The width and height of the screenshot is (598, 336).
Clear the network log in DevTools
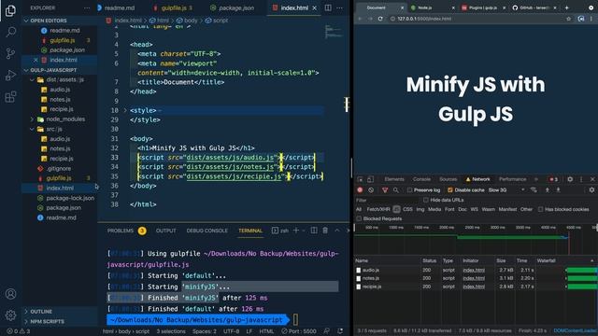[371, 189]
